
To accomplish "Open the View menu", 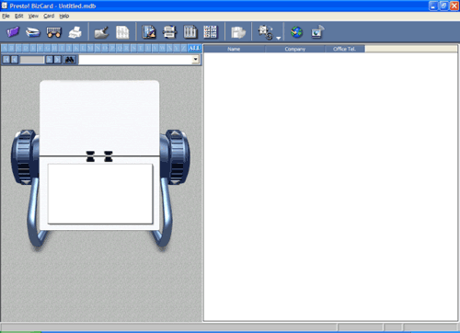I will pyautogui.click(x=33, y=16).
